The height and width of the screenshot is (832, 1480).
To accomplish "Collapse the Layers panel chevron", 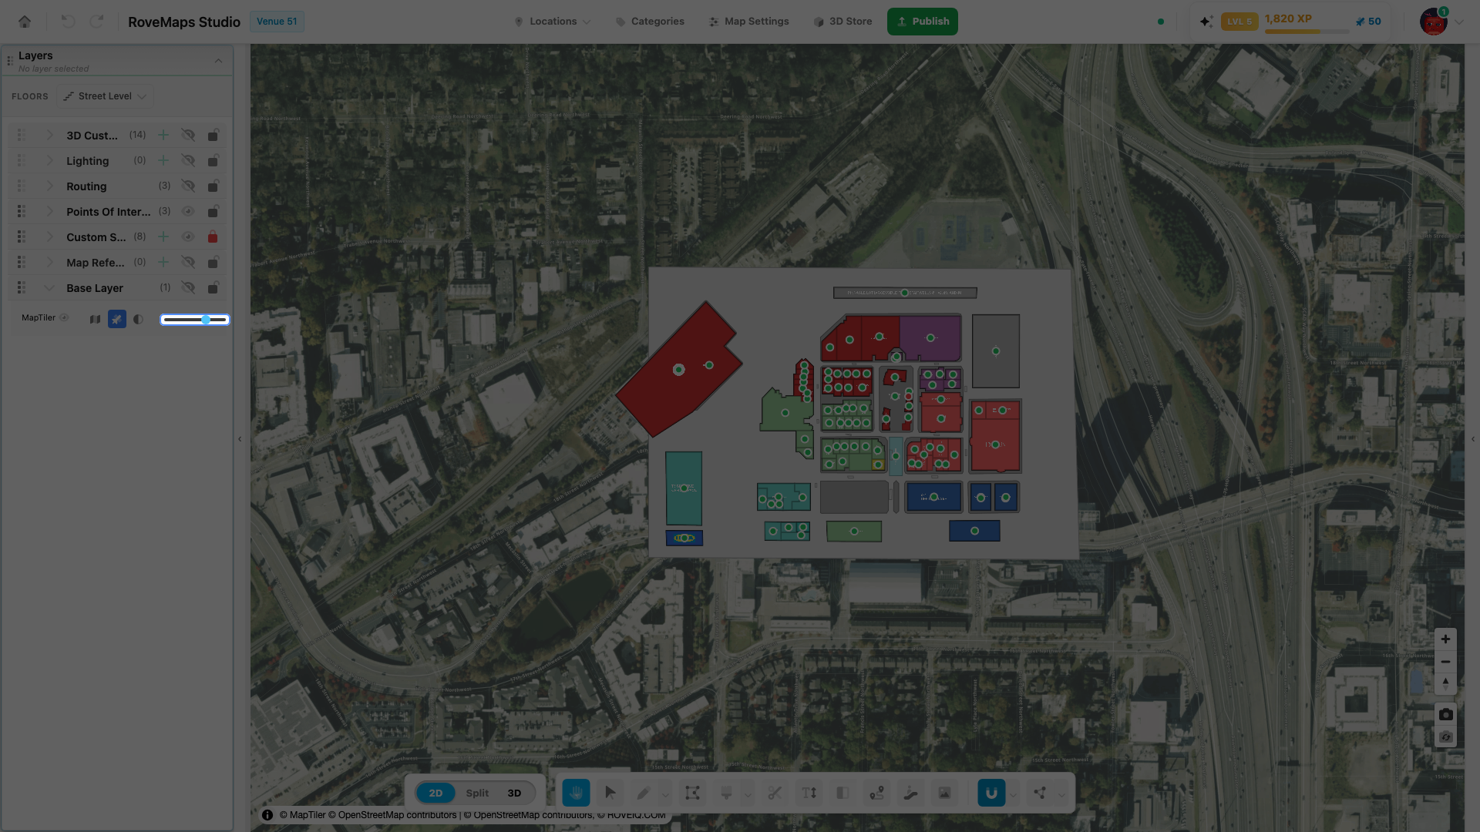I will click(x=218, y=61).
